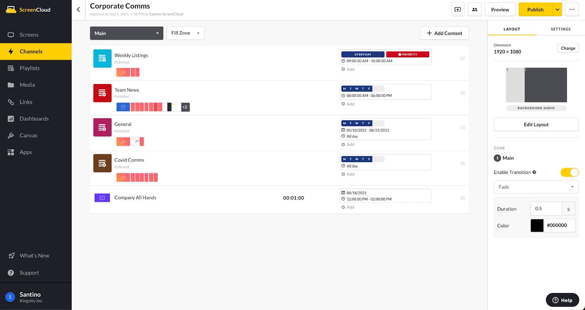
Task: Add a schedule to General
Action: tap(348, 144)
